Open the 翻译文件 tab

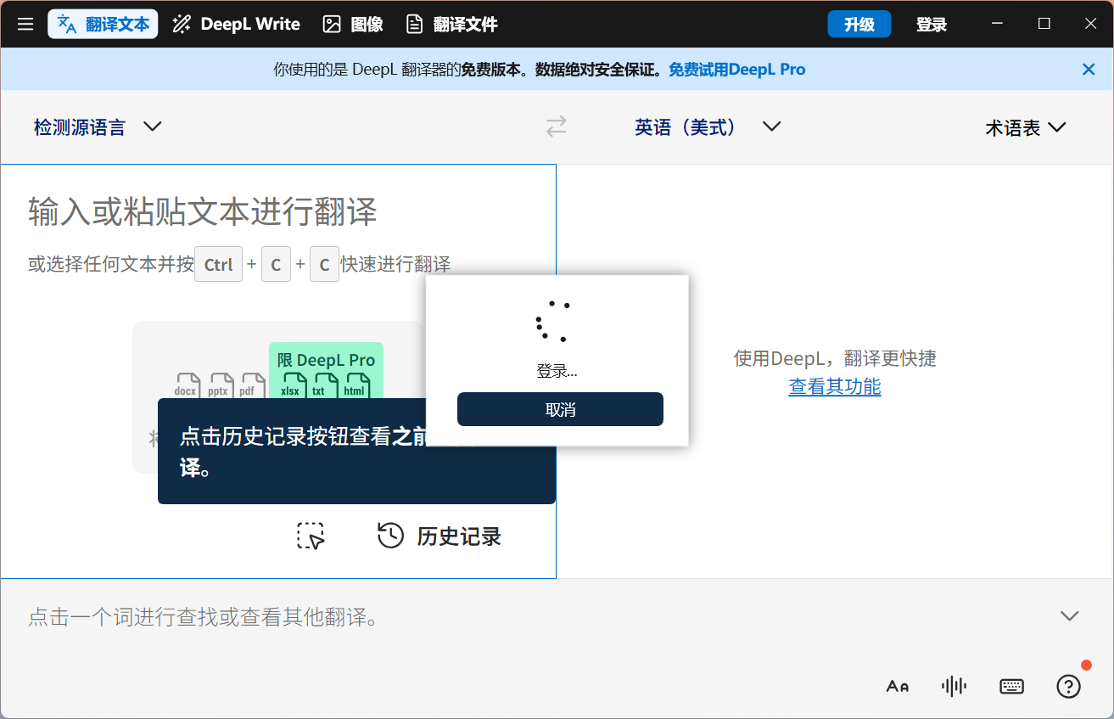point(451,24)
